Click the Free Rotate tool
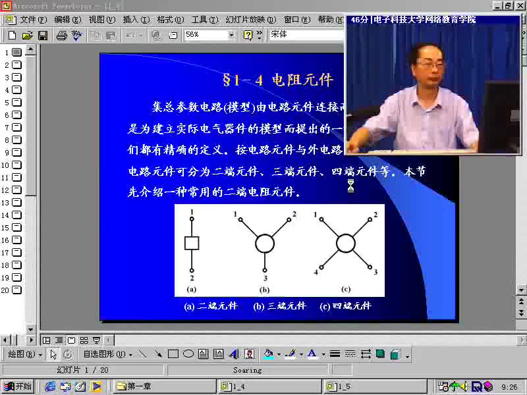 tap(68, 354)
